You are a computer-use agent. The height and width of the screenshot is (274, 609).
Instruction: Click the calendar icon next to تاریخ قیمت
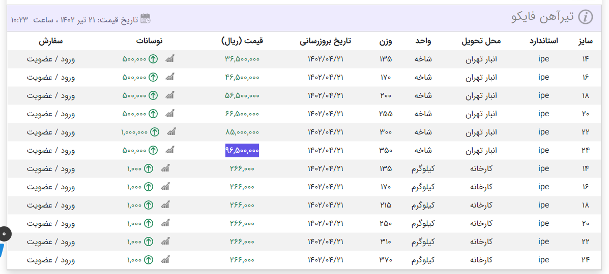pos(146,19)
